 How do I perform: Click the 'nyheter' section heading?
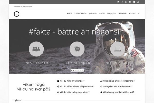[18, 100]
